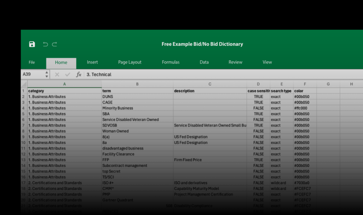Switch to the Formulas ribbon tab
The width and height of the screenshot is (363, 215).
coord(171,62)
